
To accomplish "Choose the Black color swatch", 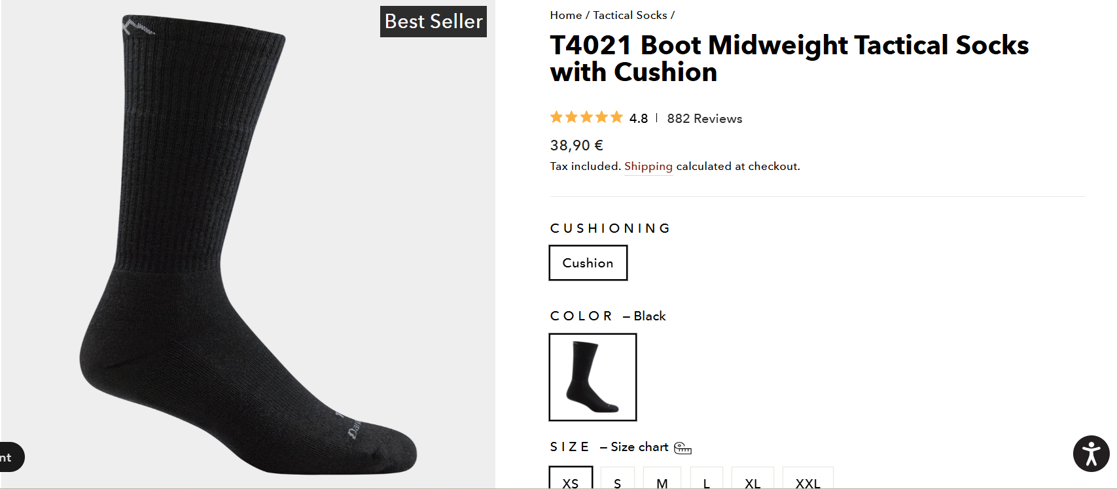I will (592, 377).
